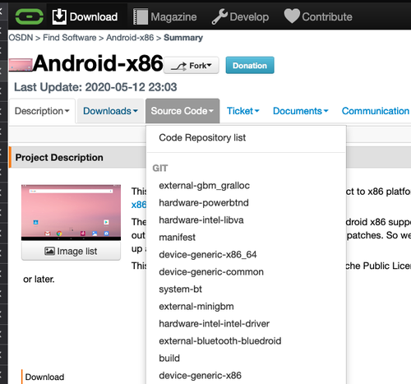
Task: Expand the Fork dropdown button
Action: pyautogui.click(x=192, y=66)
